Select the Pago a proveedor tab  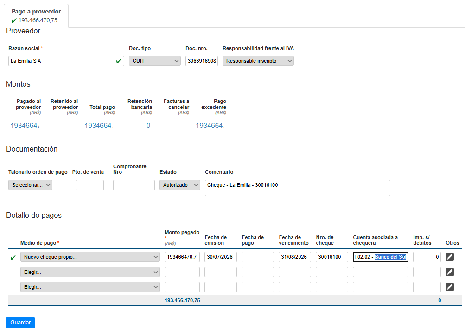(36, 16)
